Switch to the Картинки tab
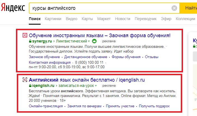Viewport: 197px width, 116px height. pyautogui.click(x=53, y=19)
